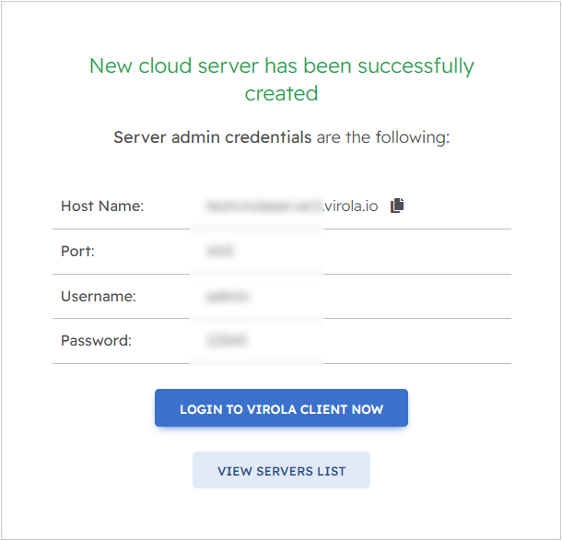
Task: Click the Port label
Action: tap(78, 251)
